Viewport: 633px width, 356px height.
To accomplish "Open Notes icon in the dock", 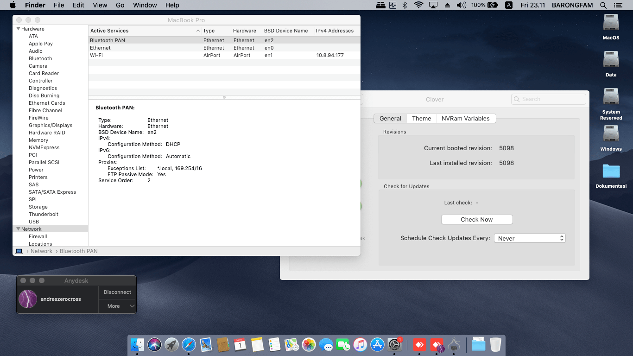I will point(257,344).
